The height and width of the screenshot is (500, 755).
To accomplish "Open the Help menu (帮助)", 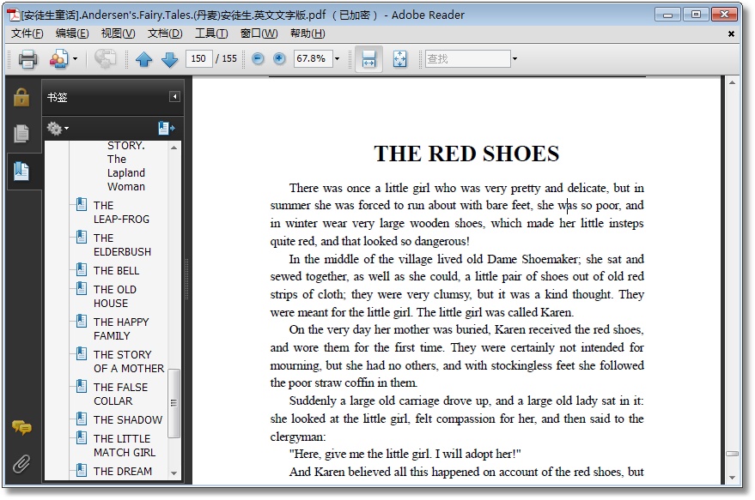I will (307, 33).
